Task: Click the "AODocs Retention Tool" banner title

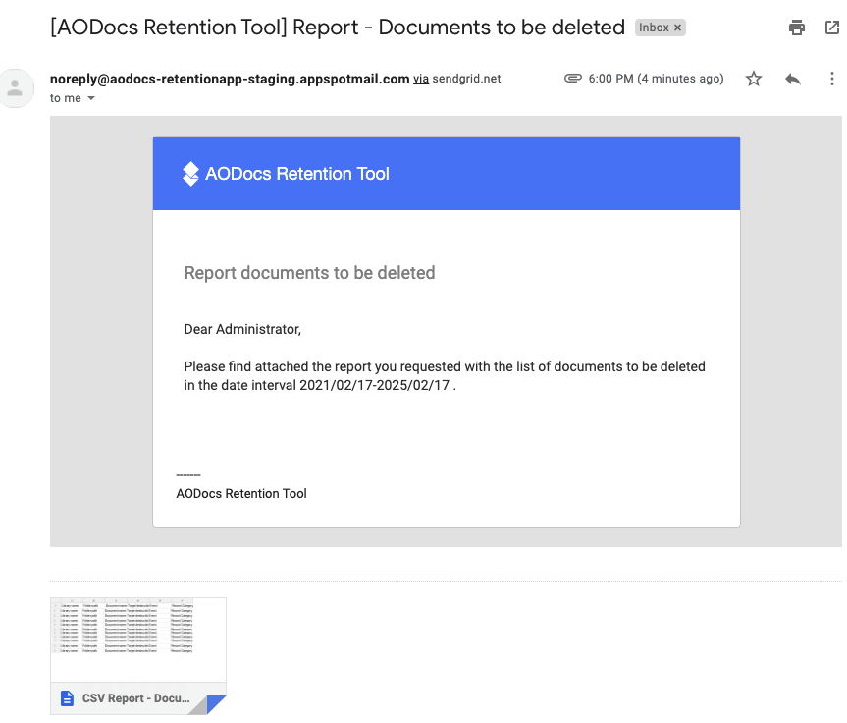Action: pyautogui.click(x=297, y=174)
